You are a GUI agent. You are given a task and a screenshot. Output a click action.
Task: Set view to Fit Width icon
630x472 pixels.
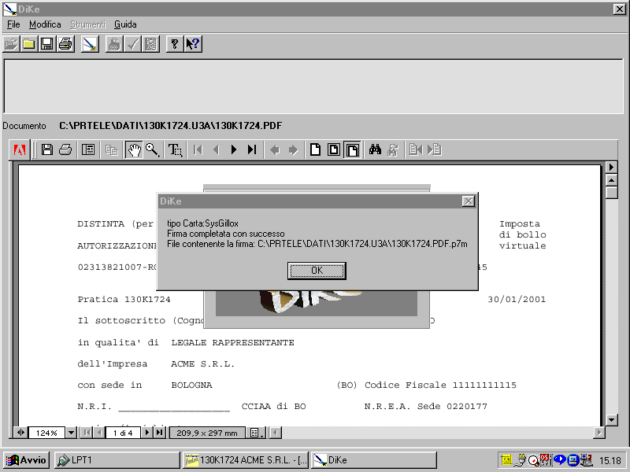[x=352, y=150]
